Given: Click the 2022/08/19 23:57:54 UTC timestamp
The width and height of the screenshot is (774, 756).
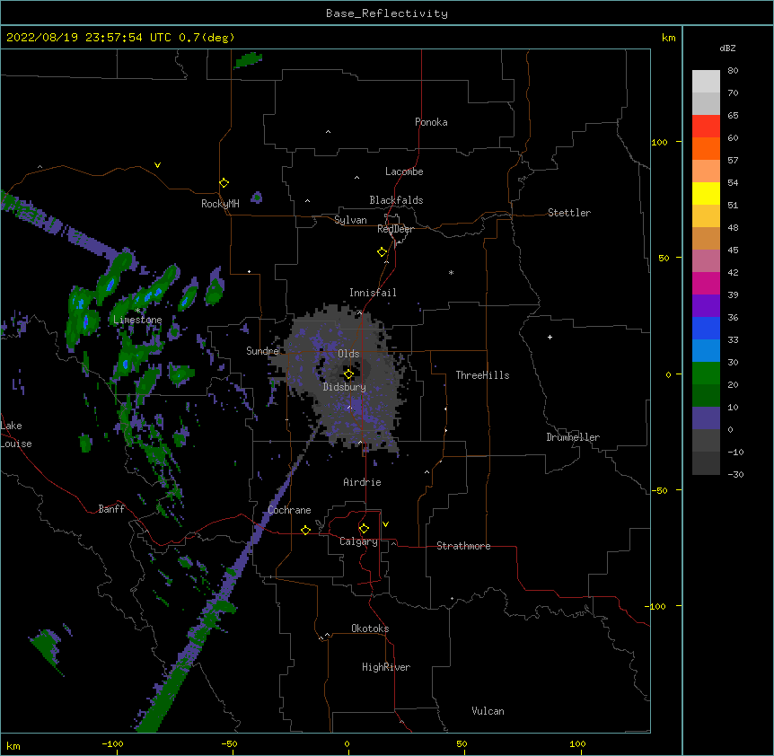Looking at the screenshot, I should pos(89,38).
